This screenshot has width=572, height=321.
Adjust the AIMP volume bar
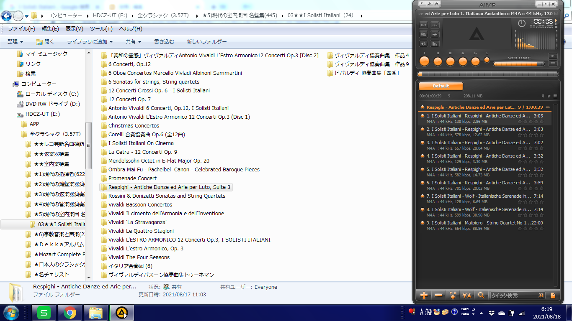[x=519, y=64]
